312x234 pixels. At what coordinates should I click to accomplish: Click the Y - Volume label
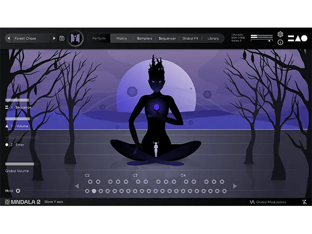[19, 126]
